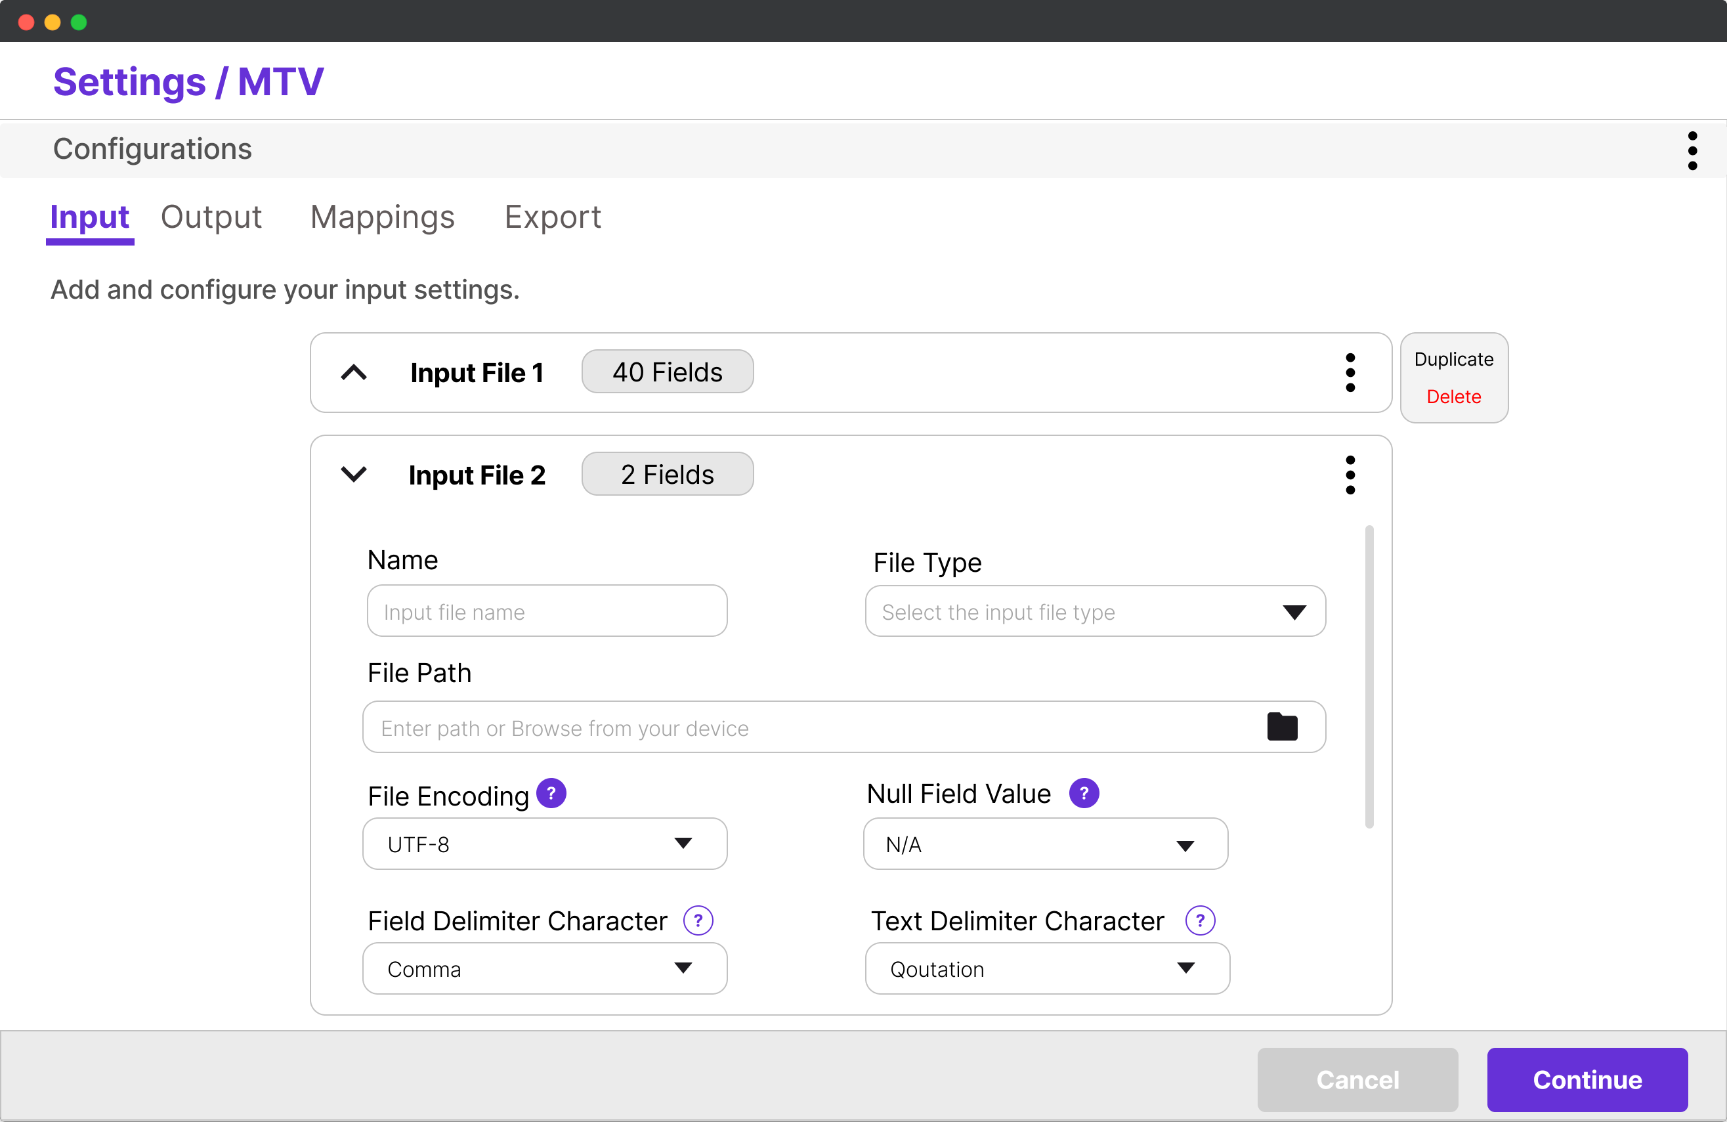This screenshot has width=1727, height=1122.
Task: Open Input File 1 options menu
Action: [1350, 372]
